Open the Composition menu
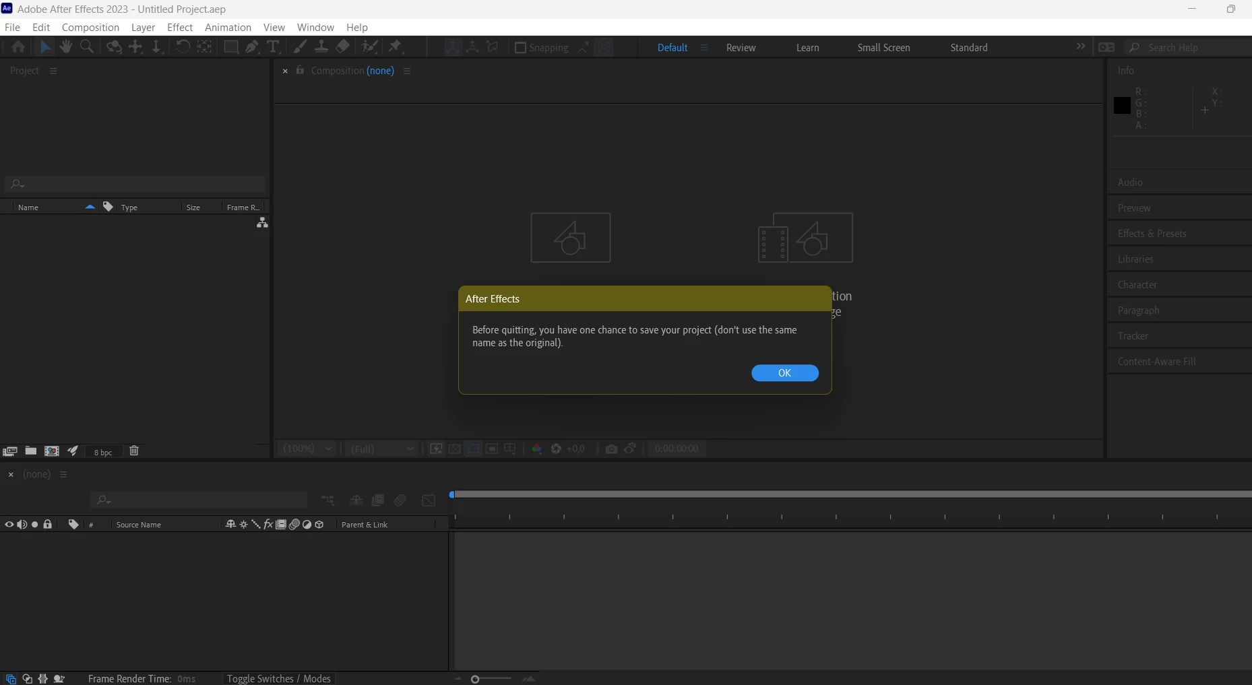1252x685 pixels. click(90, 27)
